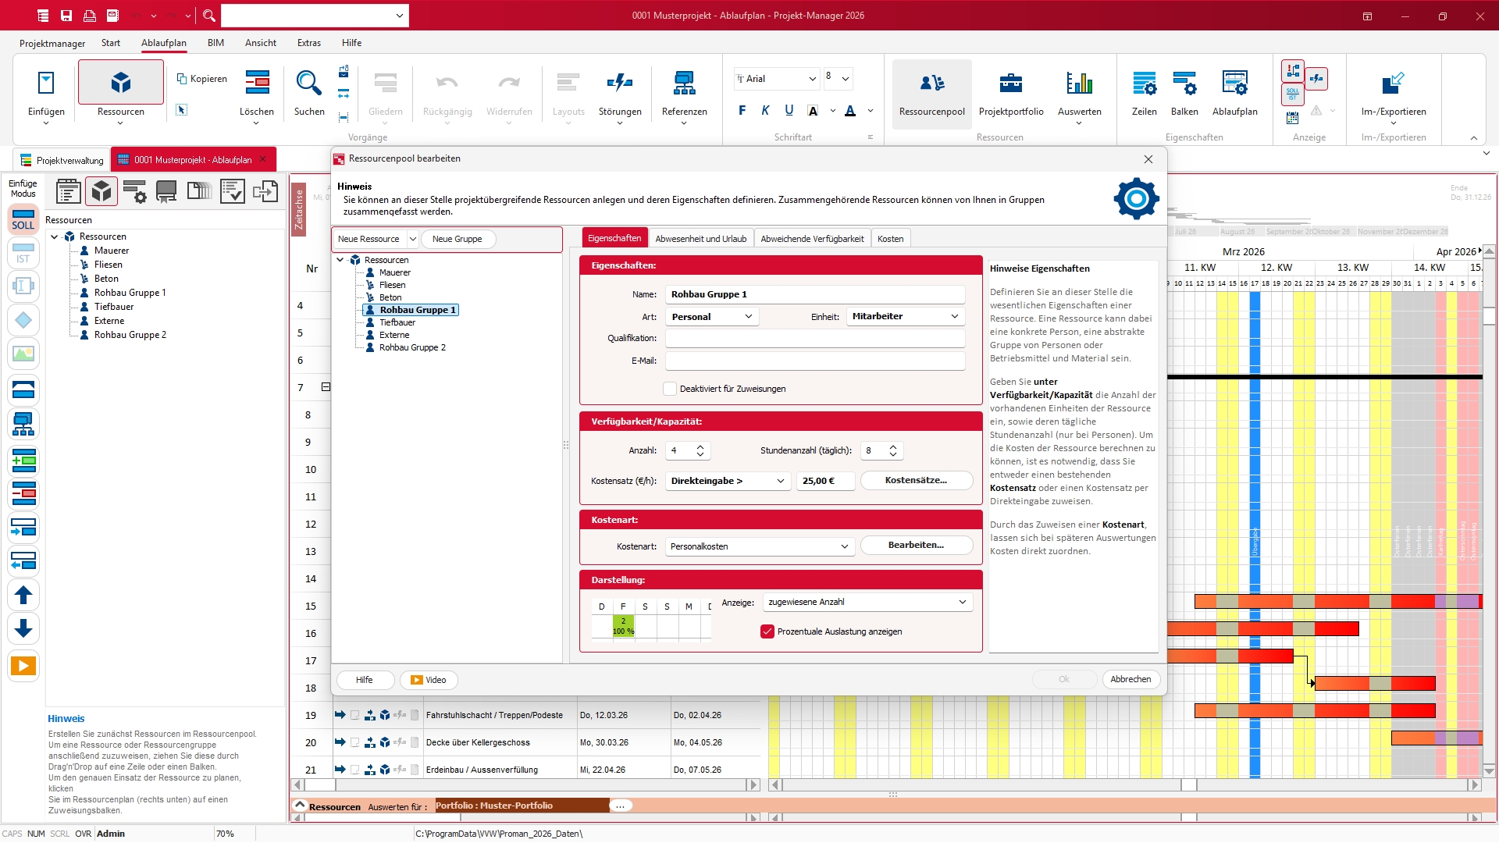Toggle checkbox in row 19 Fahrstuhlschacht

[355, 715]
